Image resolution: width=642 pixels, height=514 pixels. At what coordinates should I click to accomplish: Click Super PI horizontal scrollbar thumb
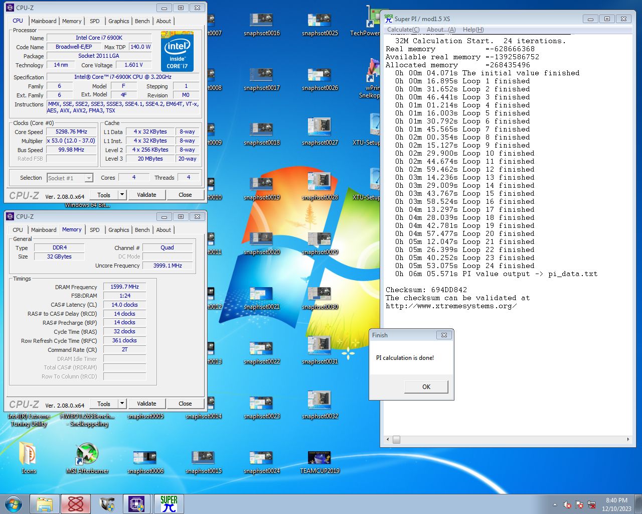pyautogui.click(x=396, y=440)
